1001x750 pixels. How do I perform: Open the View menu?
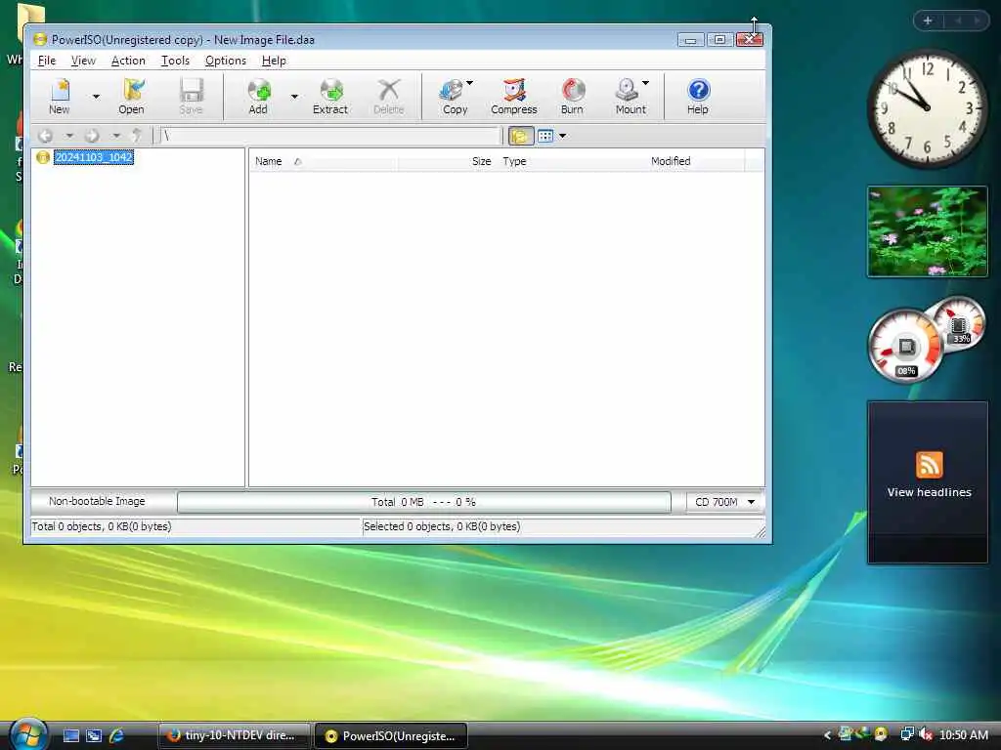[x=83, y=61]
